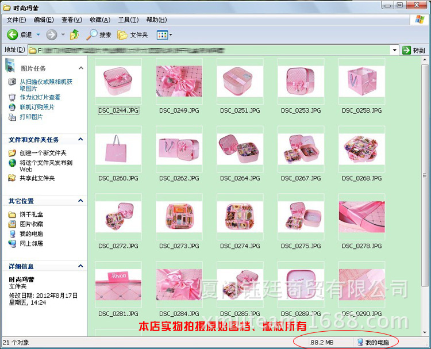Go up one folder level icon
The height and width of the screenshot is (349, 431).
pos(75,34)
